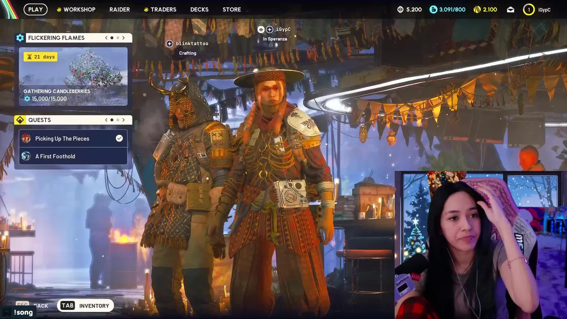Image resolution: width=567 pixels, height=319 pixels.
Task: Click the notification dot on WORKSHOP
Action: [x=59, y=9]
